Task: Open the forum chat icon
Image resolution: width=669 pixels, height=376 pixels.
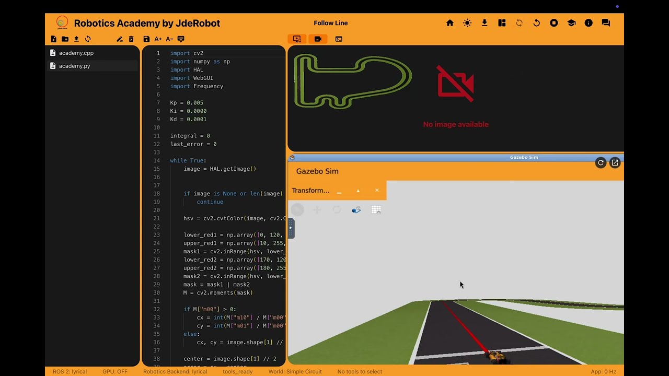Action: [x=606, y=23]
